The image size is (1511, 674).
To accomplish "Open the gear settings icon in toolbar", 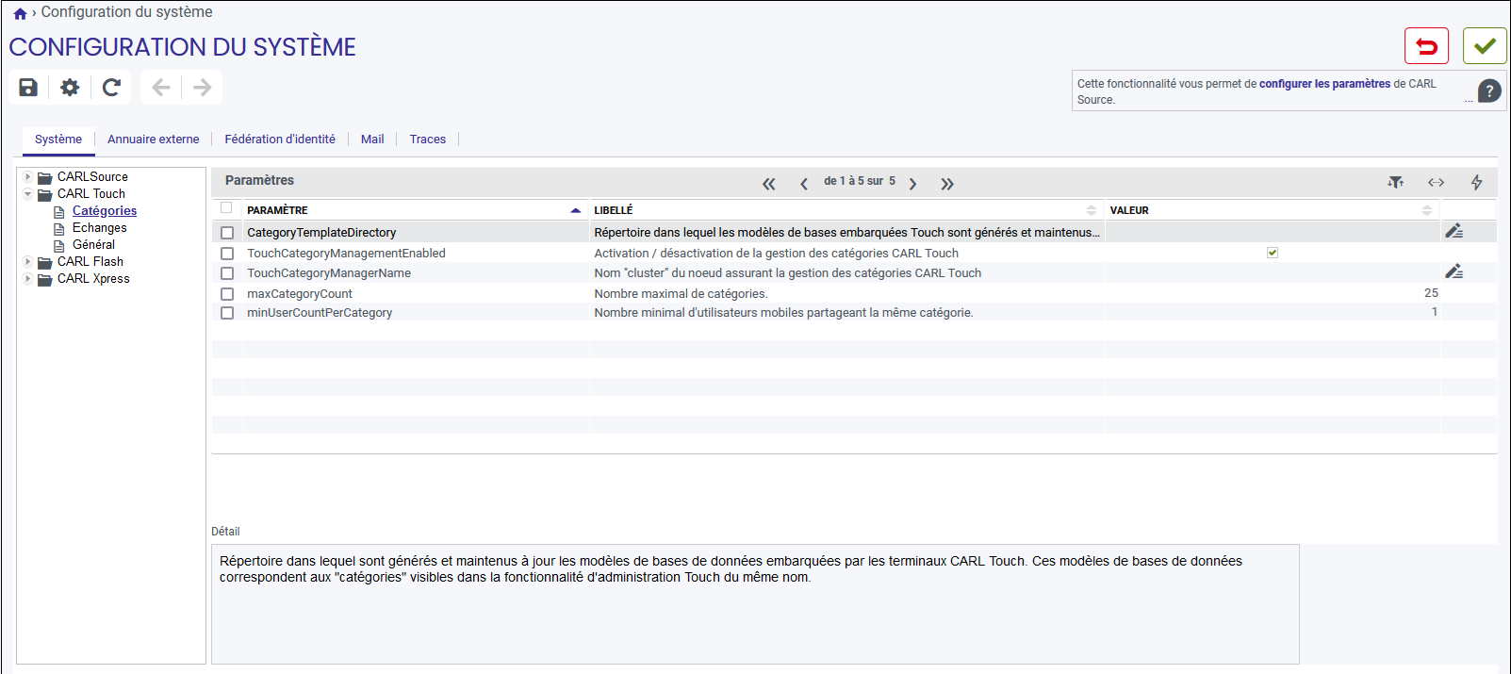I will point(70,88).
